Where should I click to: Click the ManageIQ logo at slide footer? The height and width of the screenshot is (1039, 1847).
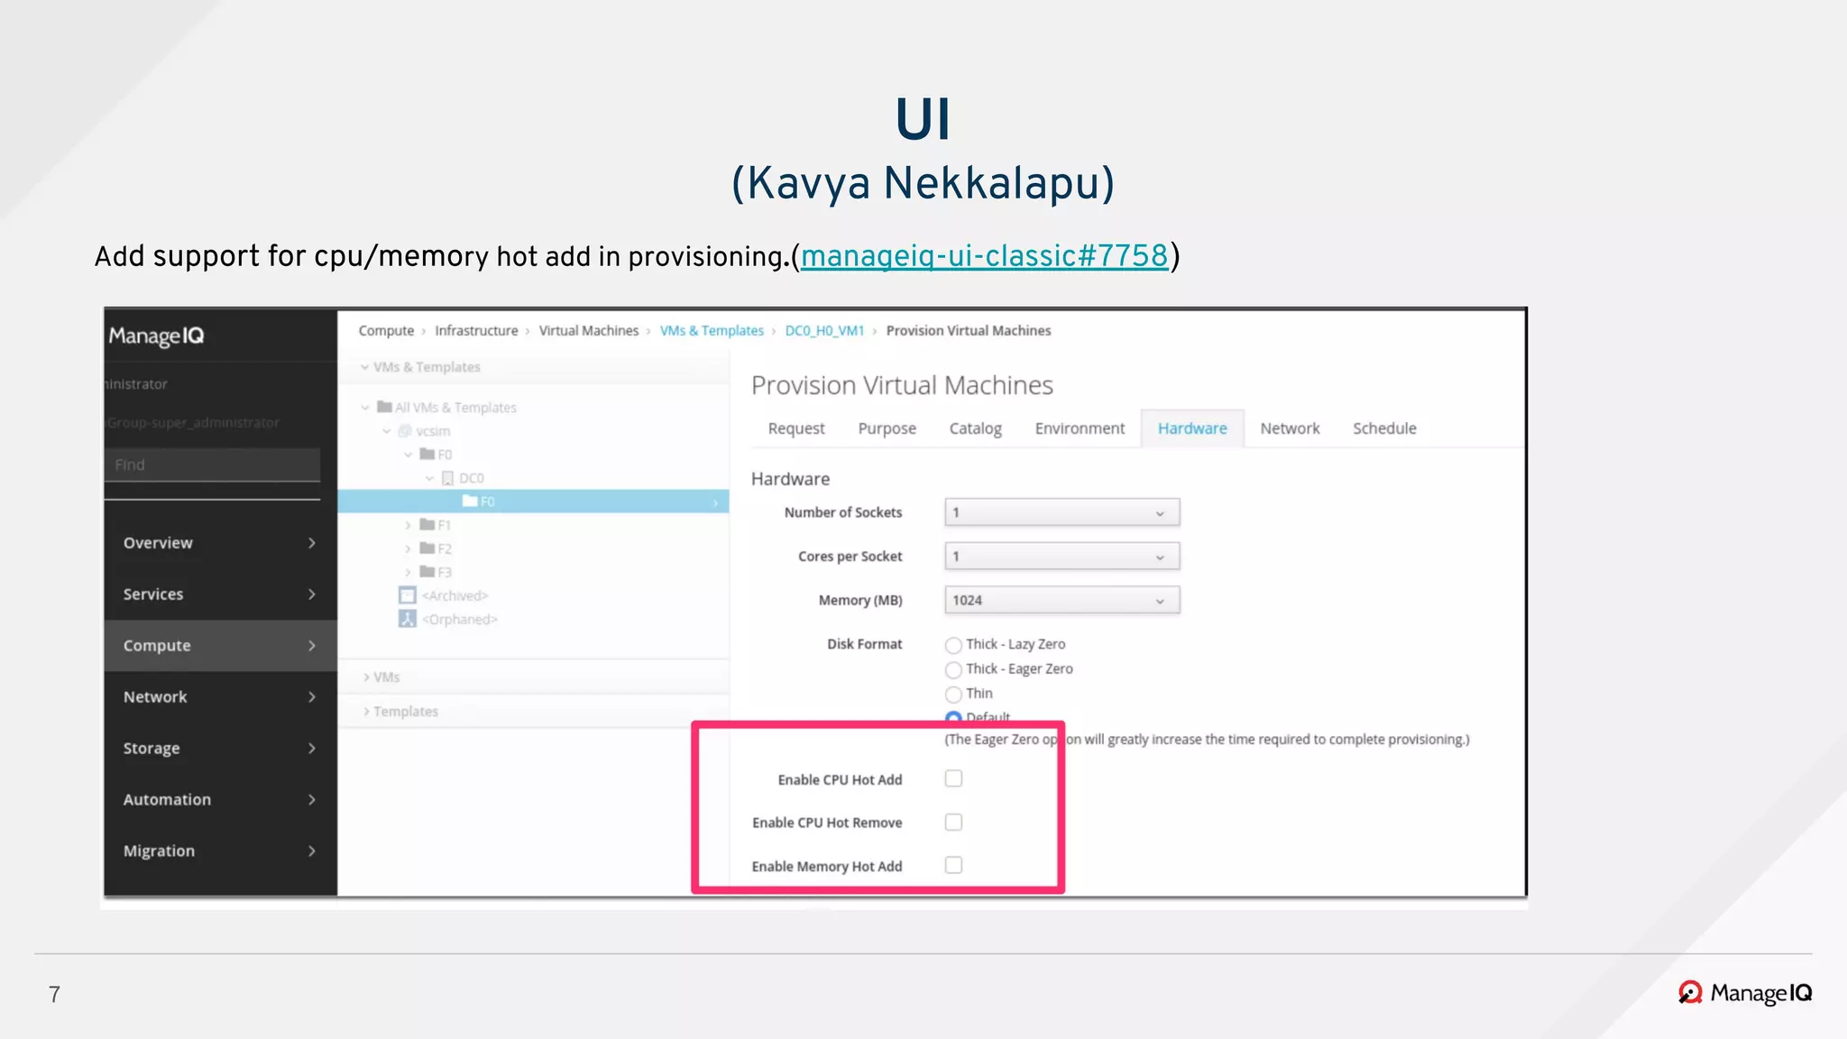coord(1745,993)
